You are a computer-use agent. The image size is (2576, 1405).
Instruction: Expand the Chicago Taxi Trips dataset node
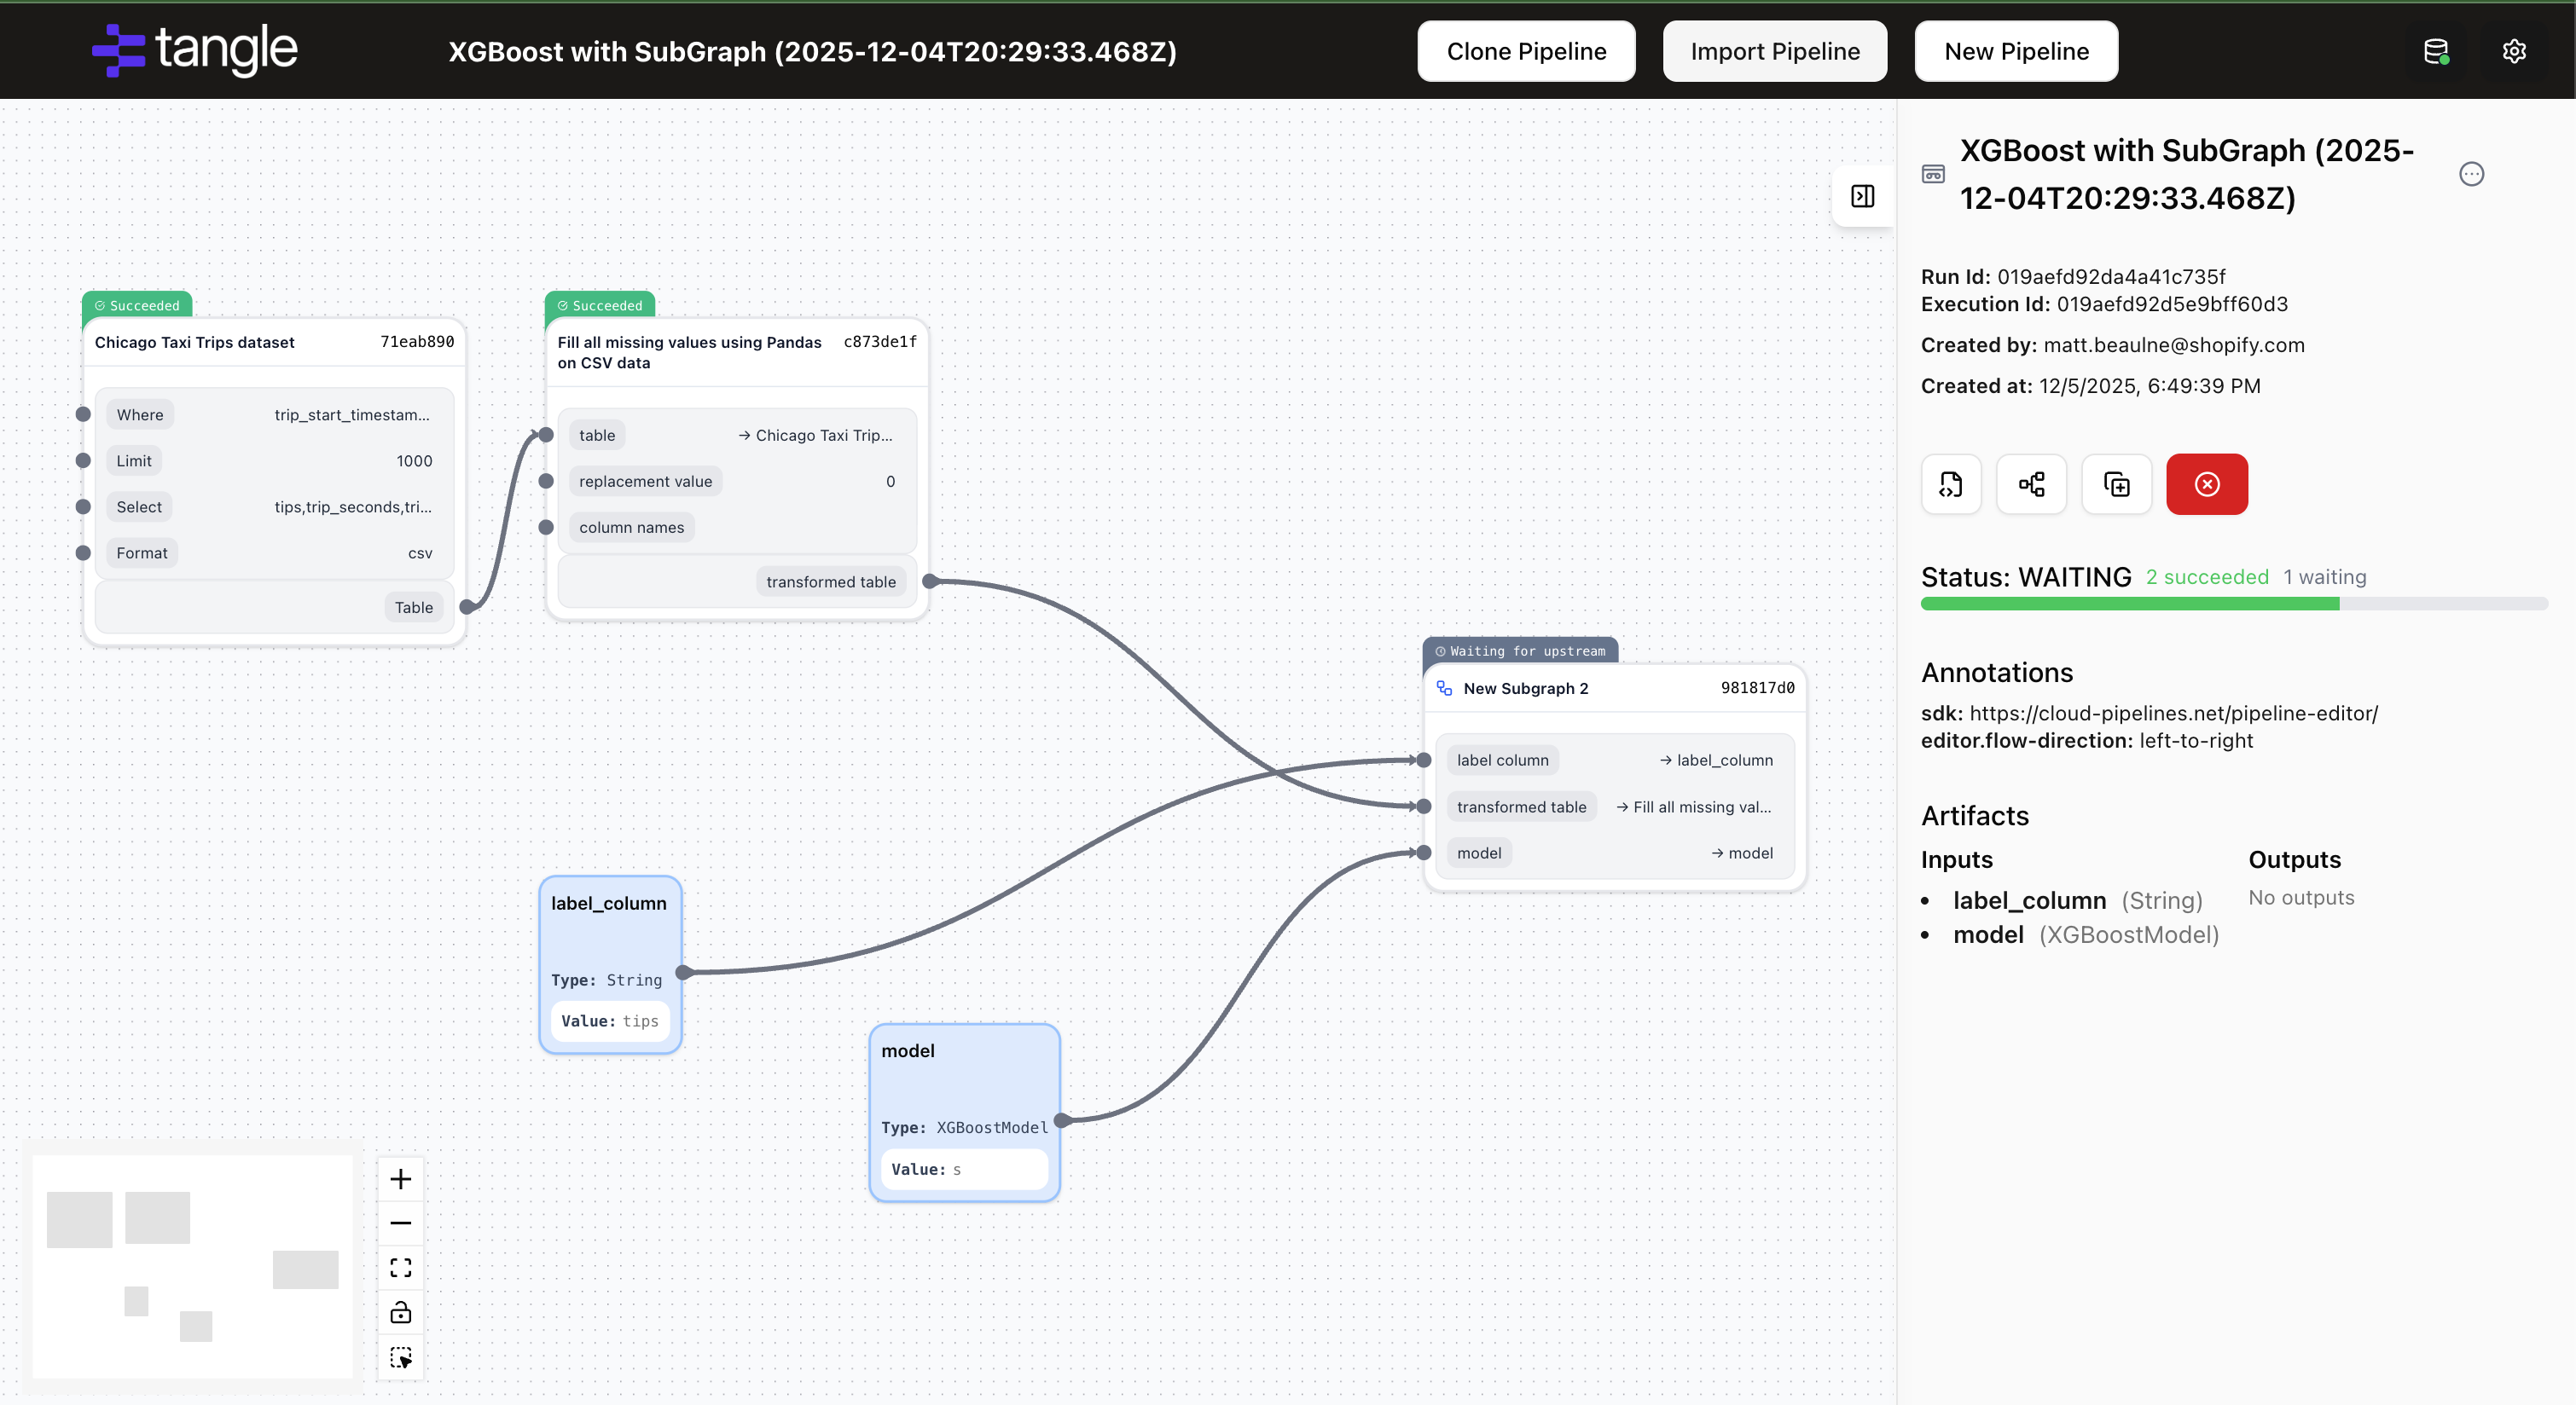click(x=195, y=343)
